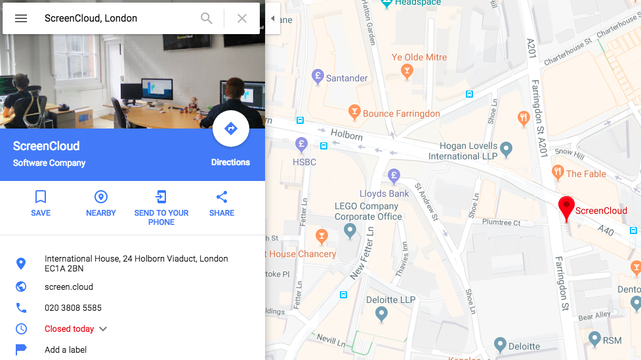
Task: Click the round Directions button
Action: pos(231,129)
